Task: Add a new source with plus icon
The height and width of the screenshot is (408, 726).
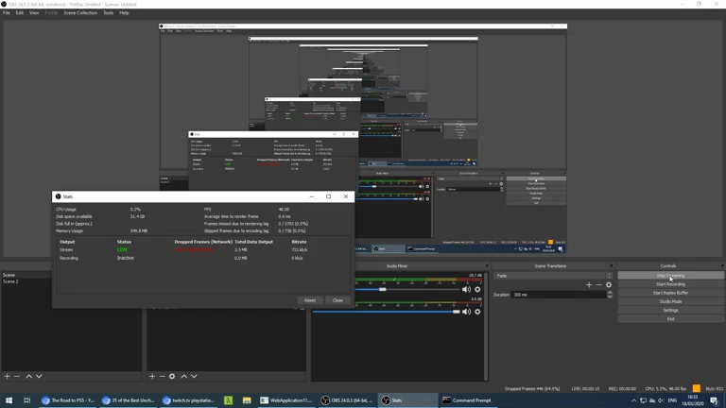Action: coord(152,376)
